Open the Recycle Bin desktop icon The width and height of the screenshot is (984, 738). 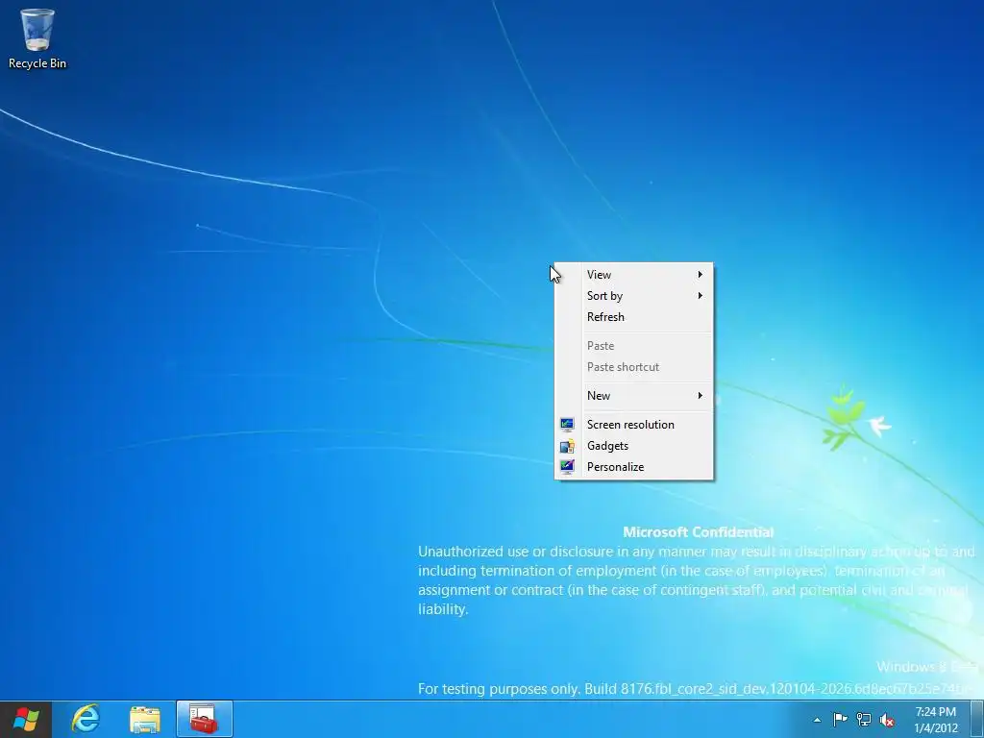click(37, 38)
